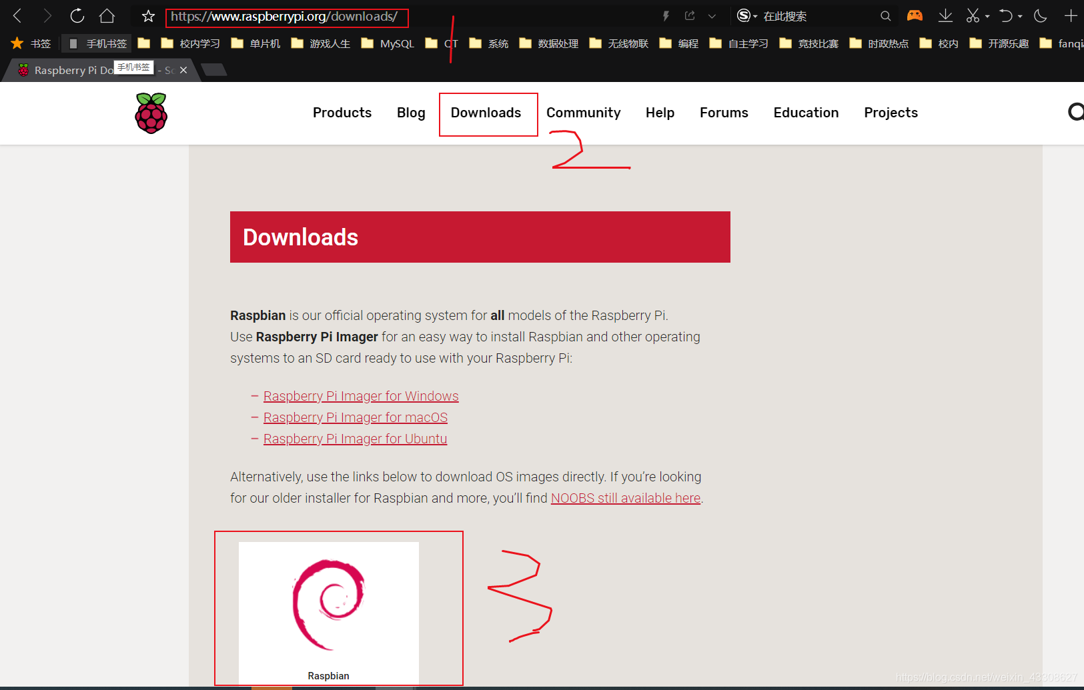1084x690 pixels.
Task: Open the Sogou search engine selector
Action: pos(747,16)
